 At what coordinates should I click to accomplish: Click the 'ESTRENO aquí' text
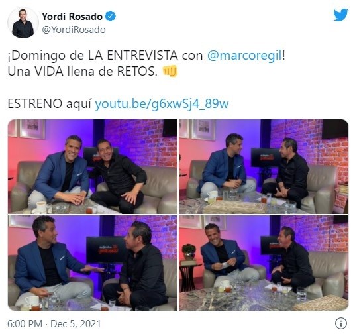(x=50, y=104)
